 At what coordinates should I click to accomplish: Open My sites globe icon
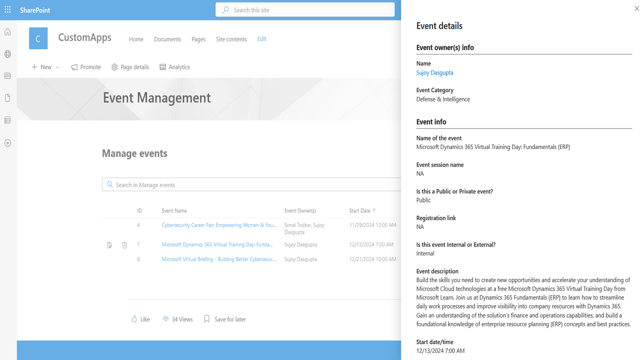[8, 54]
